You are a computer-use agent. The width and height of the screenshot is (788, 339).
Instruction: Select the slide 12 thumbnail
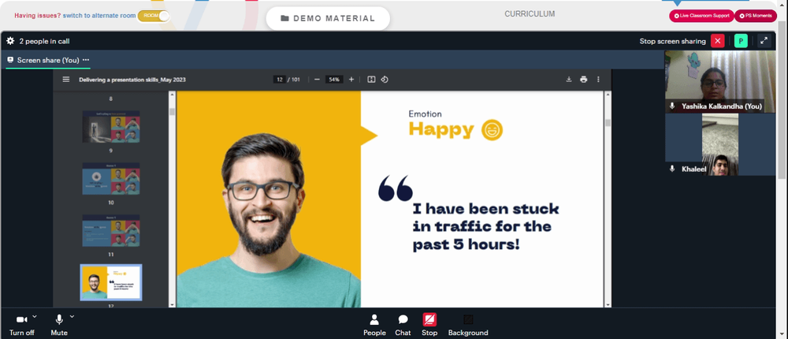(111, 282)
